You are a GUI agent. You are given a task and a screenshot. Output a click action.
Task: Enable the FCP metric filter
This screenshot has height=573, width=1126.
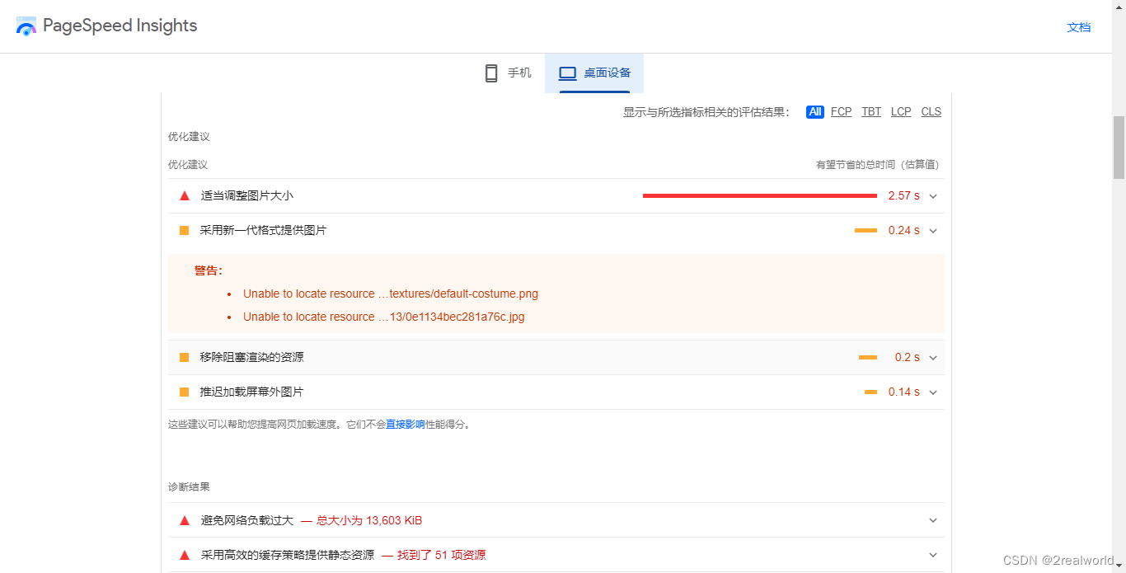(841, 111)
